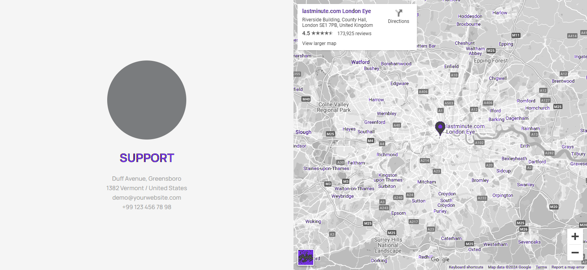Click the Croydon label on the map
This screenshot has width=587, height=270.
pyautogui.click(x=447, y=194)
